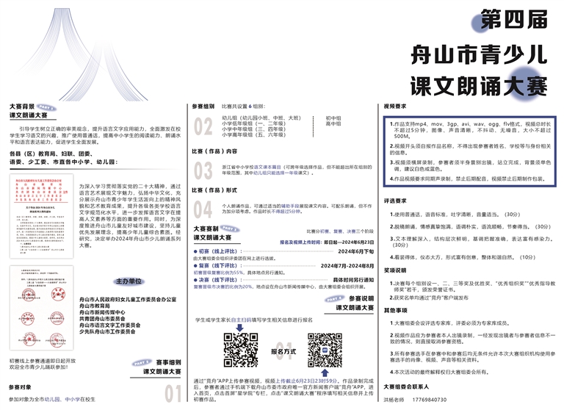Click the PART 4 badge beside 参赛说明
This screenshot has width=564, height=410.
[335, 299]
